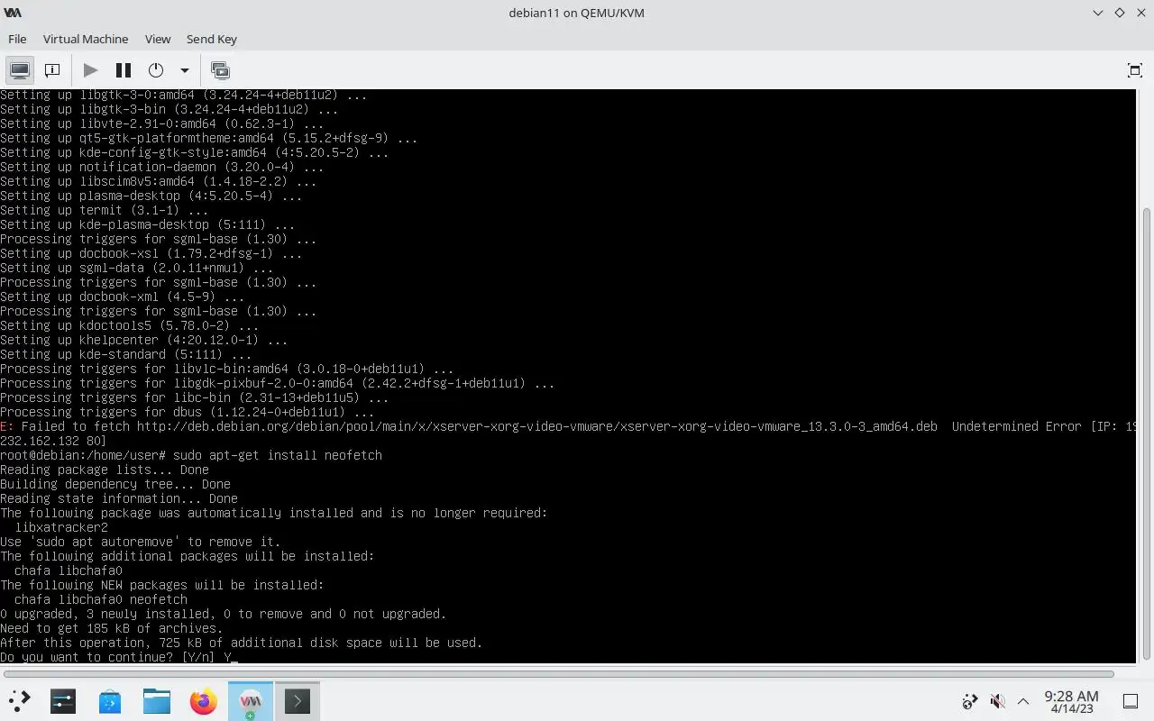Open the Send Key menu

tap(212, 39)
